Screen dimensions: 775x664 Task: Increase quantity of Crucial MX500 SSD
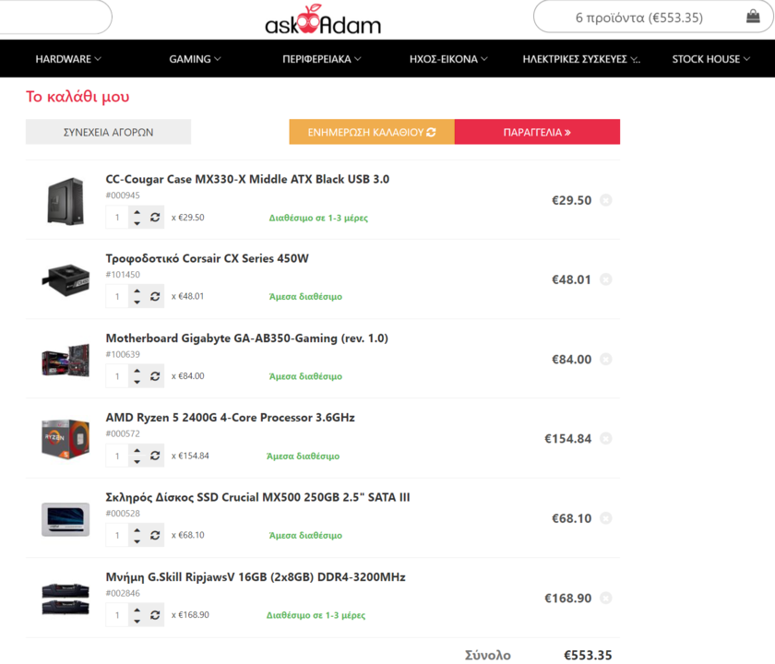pyautogui.click(x=137, y=530)
